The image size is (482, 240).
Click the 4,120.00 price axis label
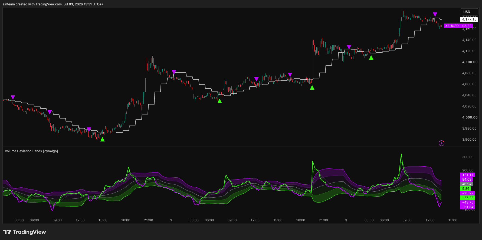(469, 51)
